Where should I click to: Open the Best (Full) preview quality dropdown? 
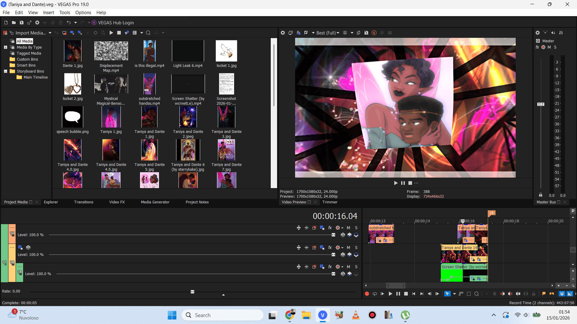tap(328, 33)
